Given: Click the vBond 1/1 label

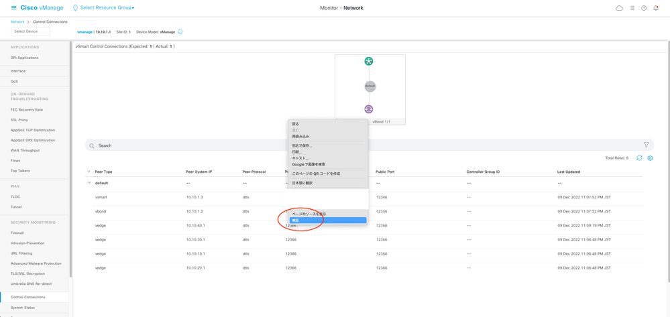Looking at the screenshot, I should pyautogui.click(x=381, y=122).
